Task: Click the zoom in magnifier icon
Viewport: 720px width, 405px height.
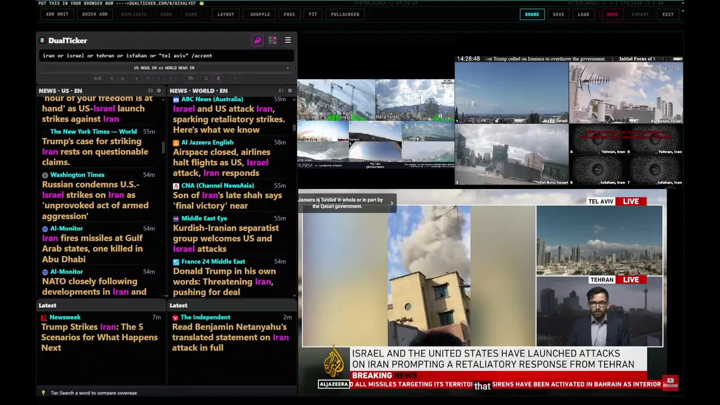Action: [x=123, y=78]
